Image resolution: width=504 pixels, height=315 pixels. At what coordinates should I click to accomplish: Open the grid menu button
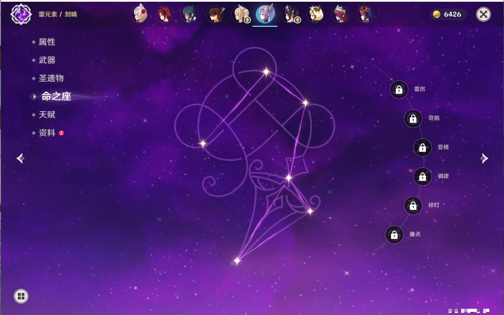(x=21, y=296)
